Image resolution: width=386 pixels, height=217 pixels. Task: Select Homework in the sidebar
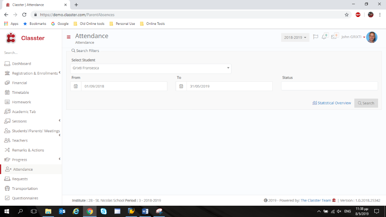click(21, 102)
